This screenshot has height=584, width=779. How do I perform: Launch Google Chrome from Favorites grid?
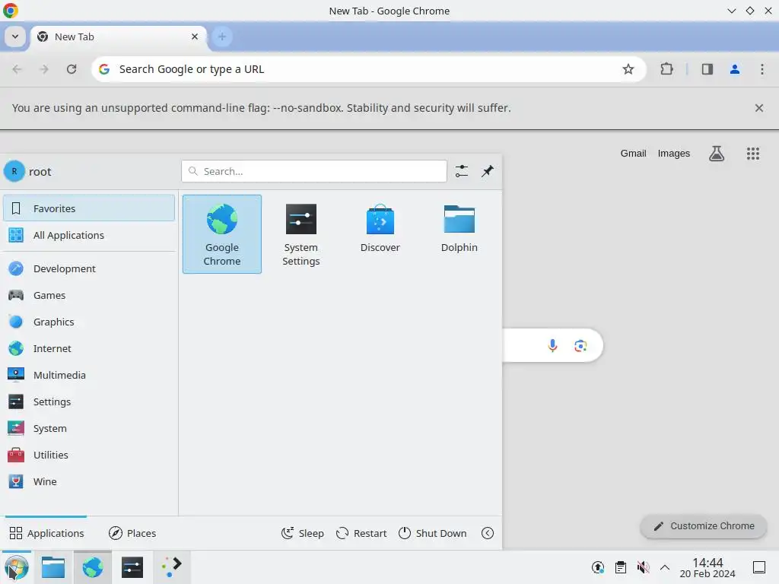221,234
